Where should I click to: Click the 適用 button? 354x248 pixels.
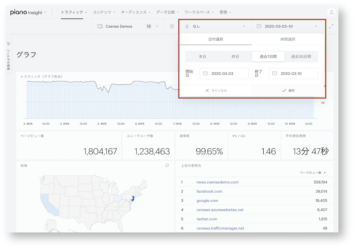288,91
